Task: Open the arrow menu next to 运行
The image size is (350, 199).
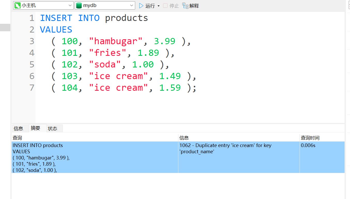Action: (158, 6)
